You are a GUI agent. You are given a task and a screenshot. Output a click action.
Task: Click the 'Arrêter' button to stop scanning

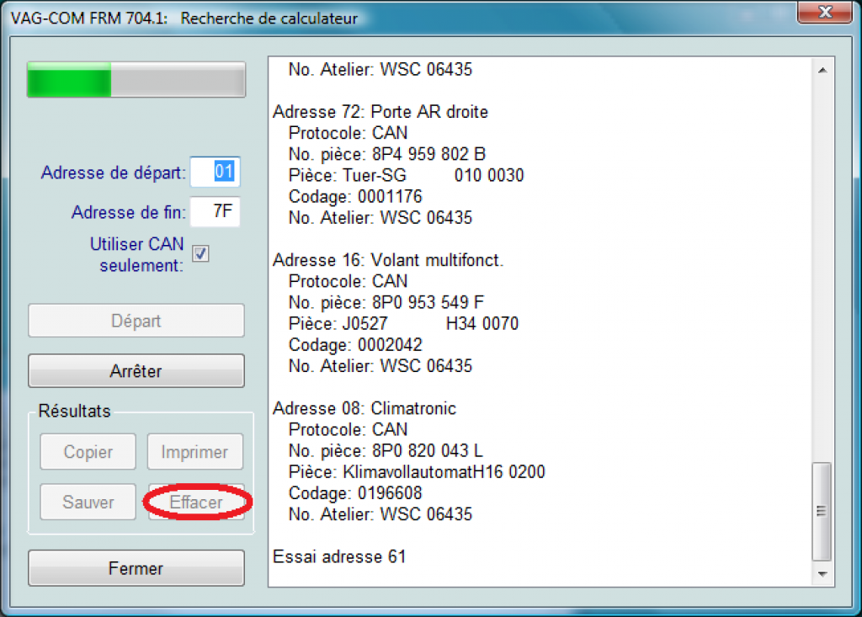(x=136, y=370)
